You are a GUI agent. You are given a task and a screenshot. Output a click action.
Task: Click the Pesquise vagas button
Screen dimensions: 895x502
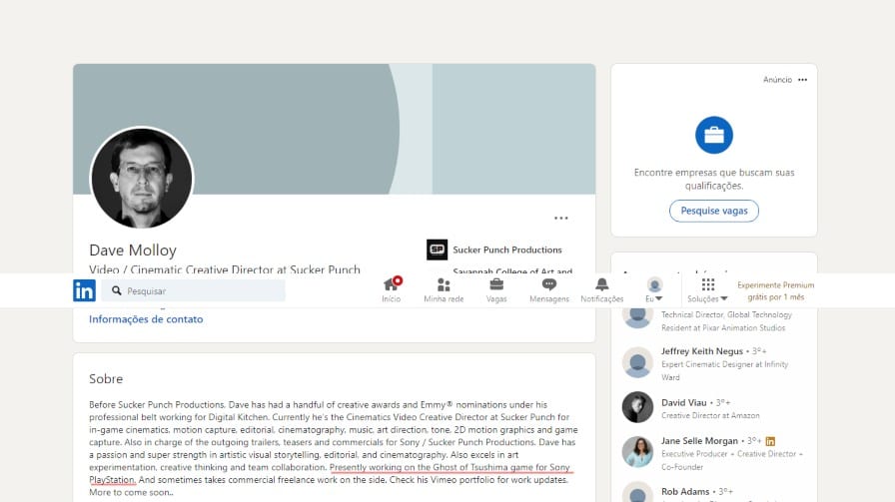tap(714, 211)
